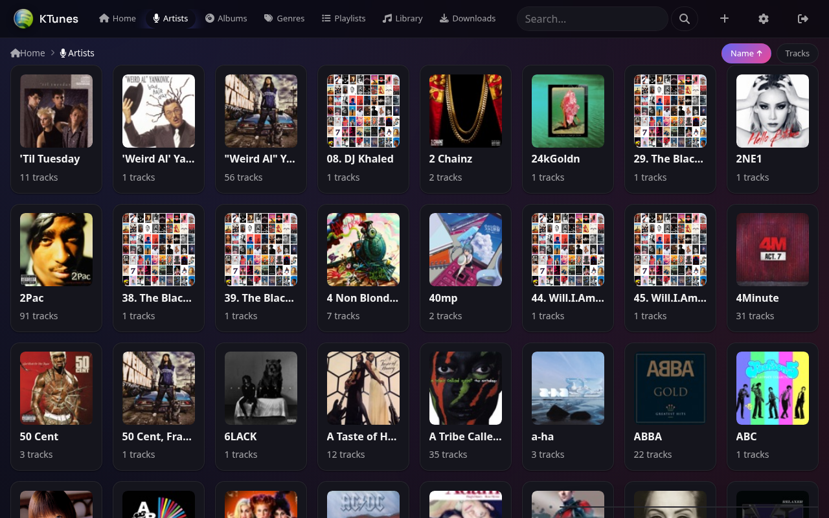Viewport: 829px width, 518px height.
Task: Click the "7 tracks" count
Action: tap(343, 316)
